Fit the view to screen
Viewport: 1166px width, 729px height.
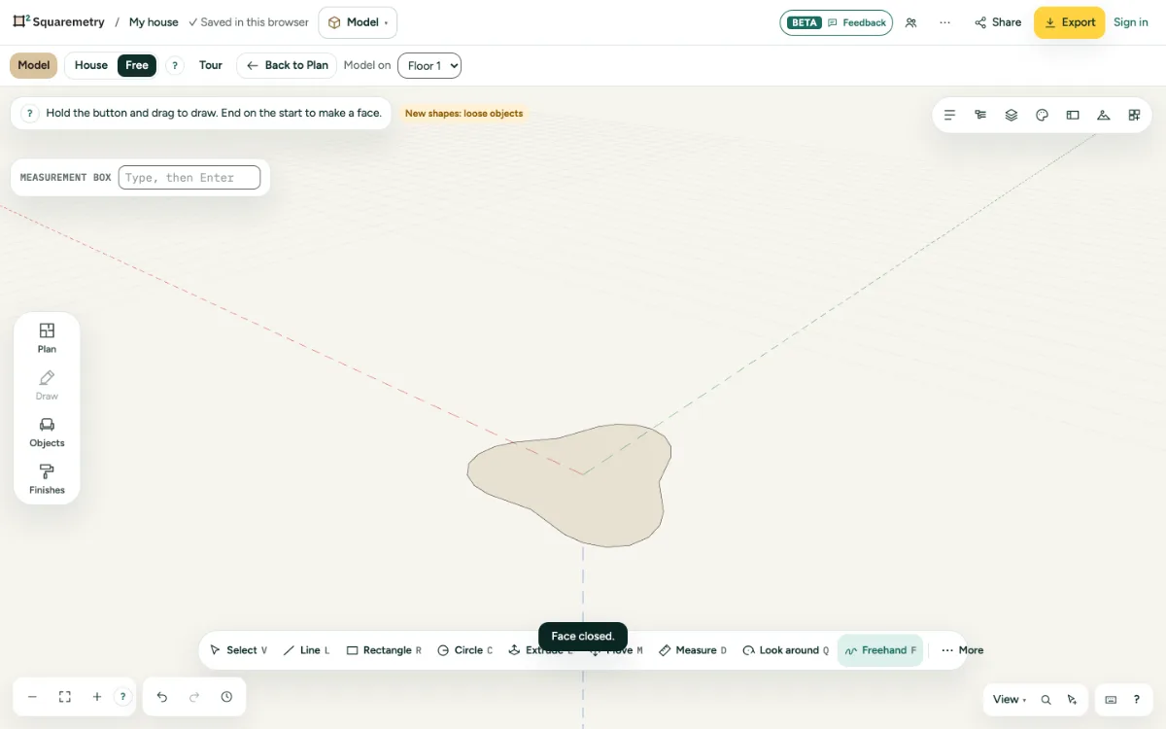pos(65,697)
